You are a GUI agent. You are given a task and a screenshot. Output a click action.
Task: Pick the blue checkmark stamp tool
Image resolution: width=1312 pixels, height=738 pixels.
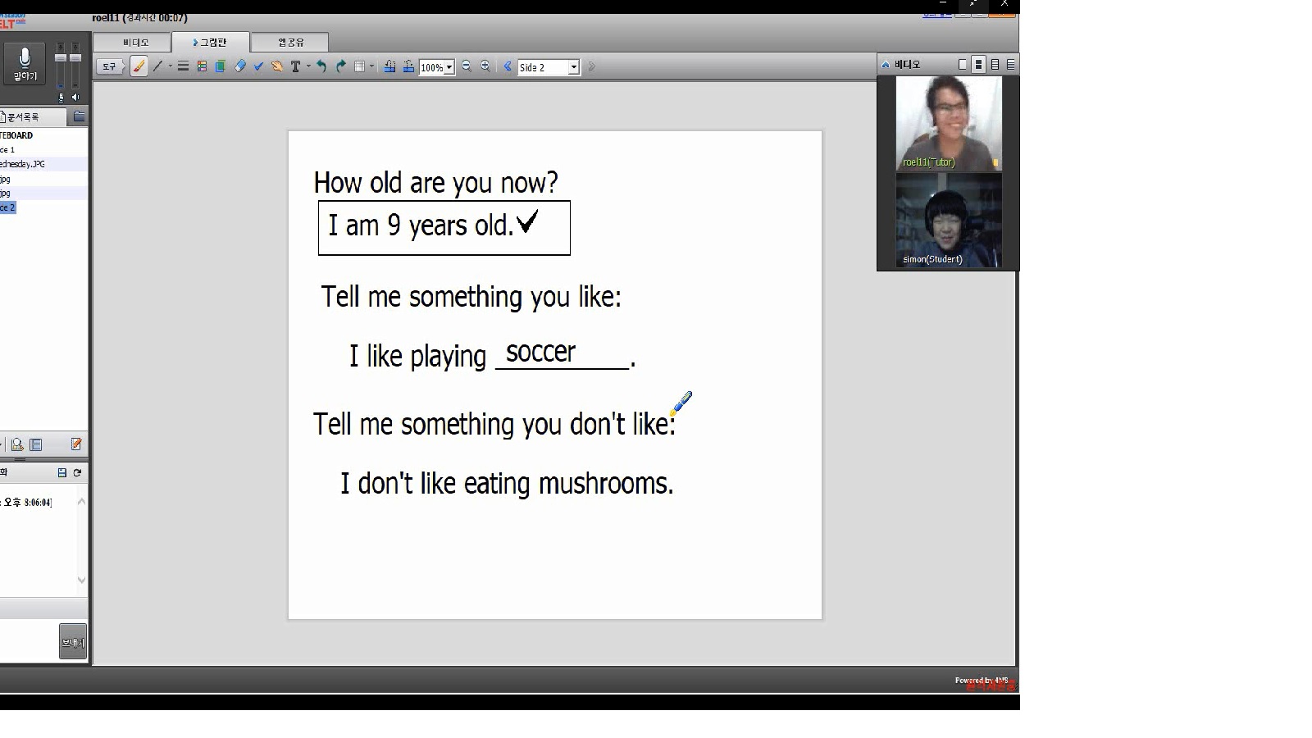click(258, 66)
